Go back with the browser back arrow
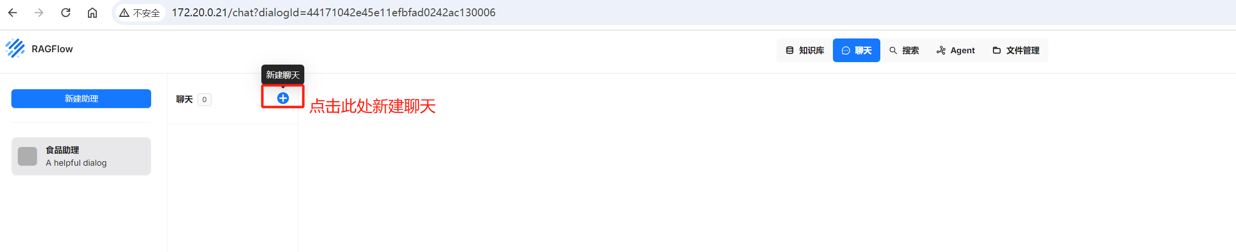 coord(13,13)
